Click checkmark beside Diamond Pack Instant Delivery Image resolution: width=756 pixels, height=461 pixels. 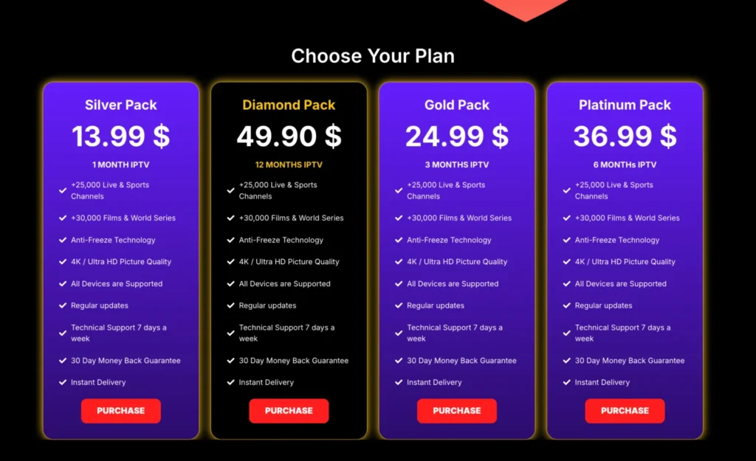(x=230, y=382)
